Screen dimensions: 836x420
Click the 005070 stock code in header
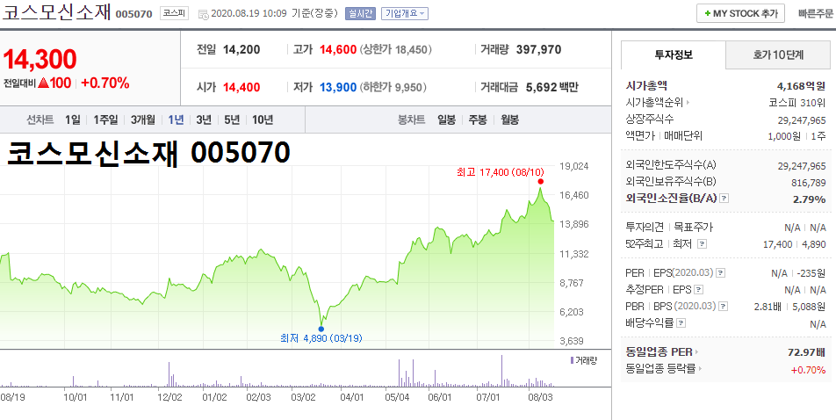pyautogui.click(x=133, y=14)
